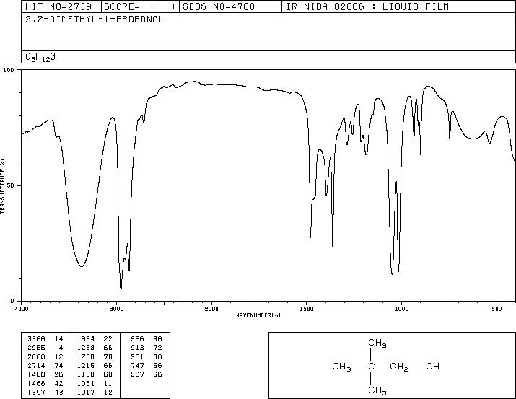Click the WAVENUMBER axis title

coord(258,315)
